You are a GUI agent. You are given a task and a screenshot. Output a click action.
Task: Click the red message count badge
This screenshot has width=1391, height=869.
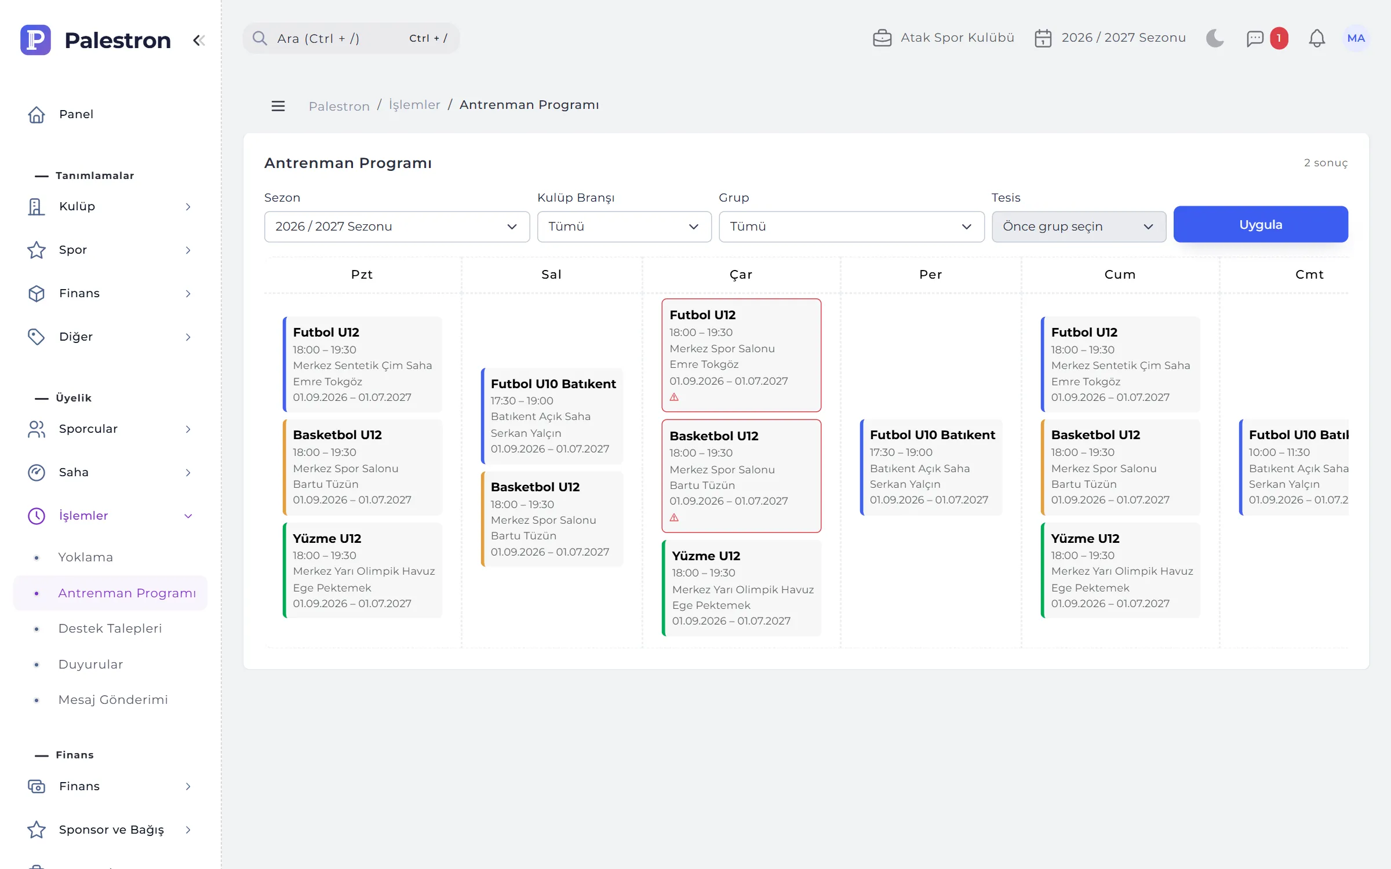(x=1279, y=38)
